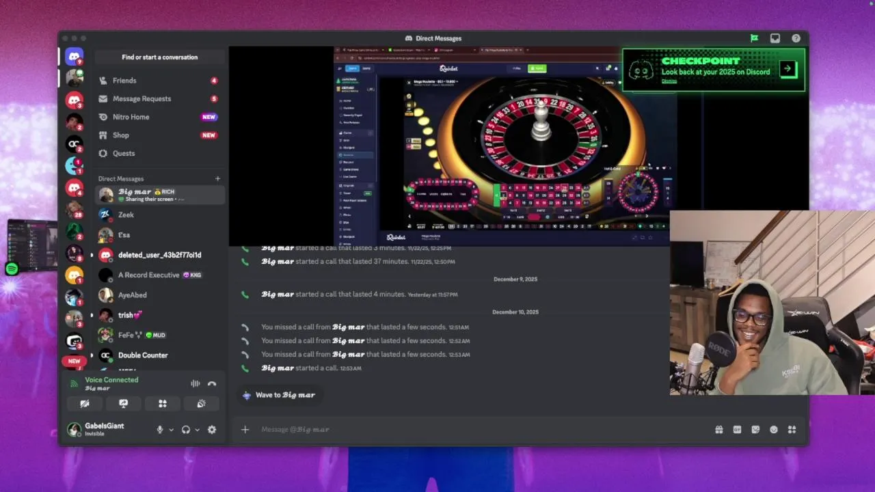This screenshot has width=875, height=492.
Task: Dismiss the Checkpoint banner
Action: coord(669,81)
